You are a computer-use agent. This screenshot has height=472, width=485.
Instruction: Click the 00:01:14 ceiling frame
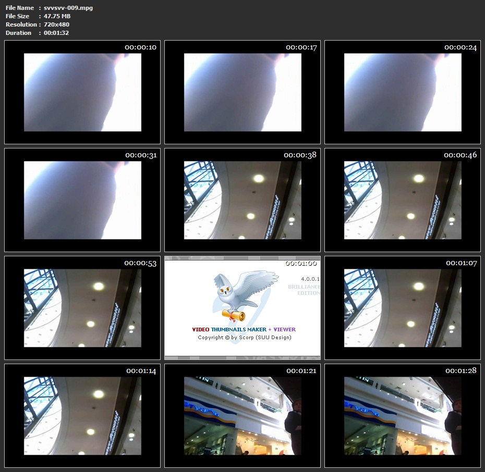coord(82,416)
